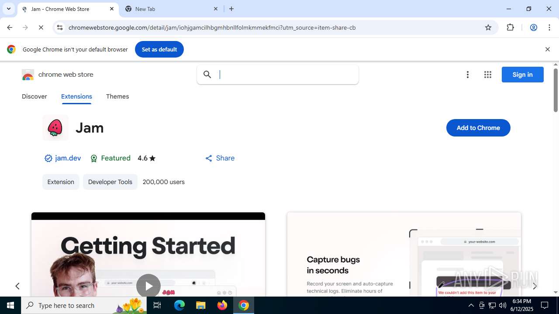
Task: Open Chrome's three-dot menu
Action: point(549,27)
